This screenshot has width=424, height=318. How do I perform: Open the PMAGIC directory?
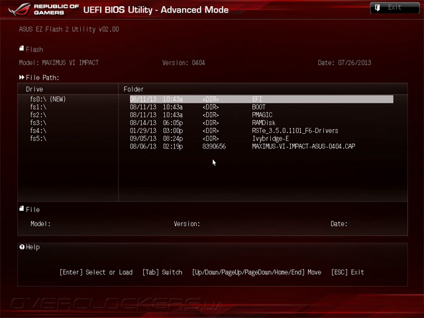[x=262, y=115]
